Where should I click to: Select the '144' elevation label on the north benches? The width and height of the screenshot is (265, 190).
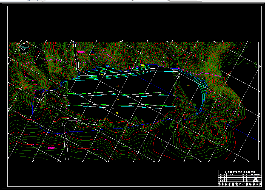coord(102,74)
